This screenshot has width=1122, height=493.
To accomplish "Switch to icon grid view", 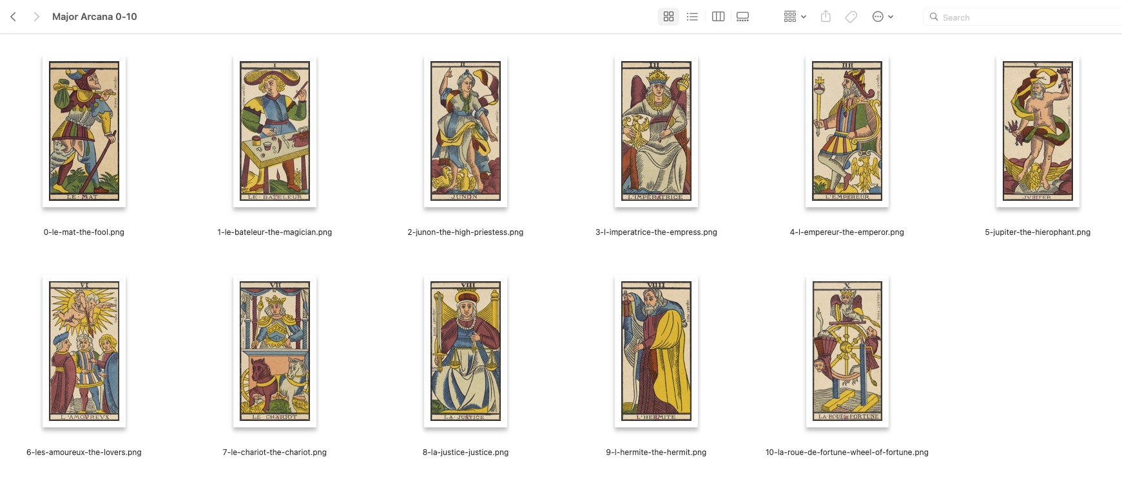I will [668, 17].
